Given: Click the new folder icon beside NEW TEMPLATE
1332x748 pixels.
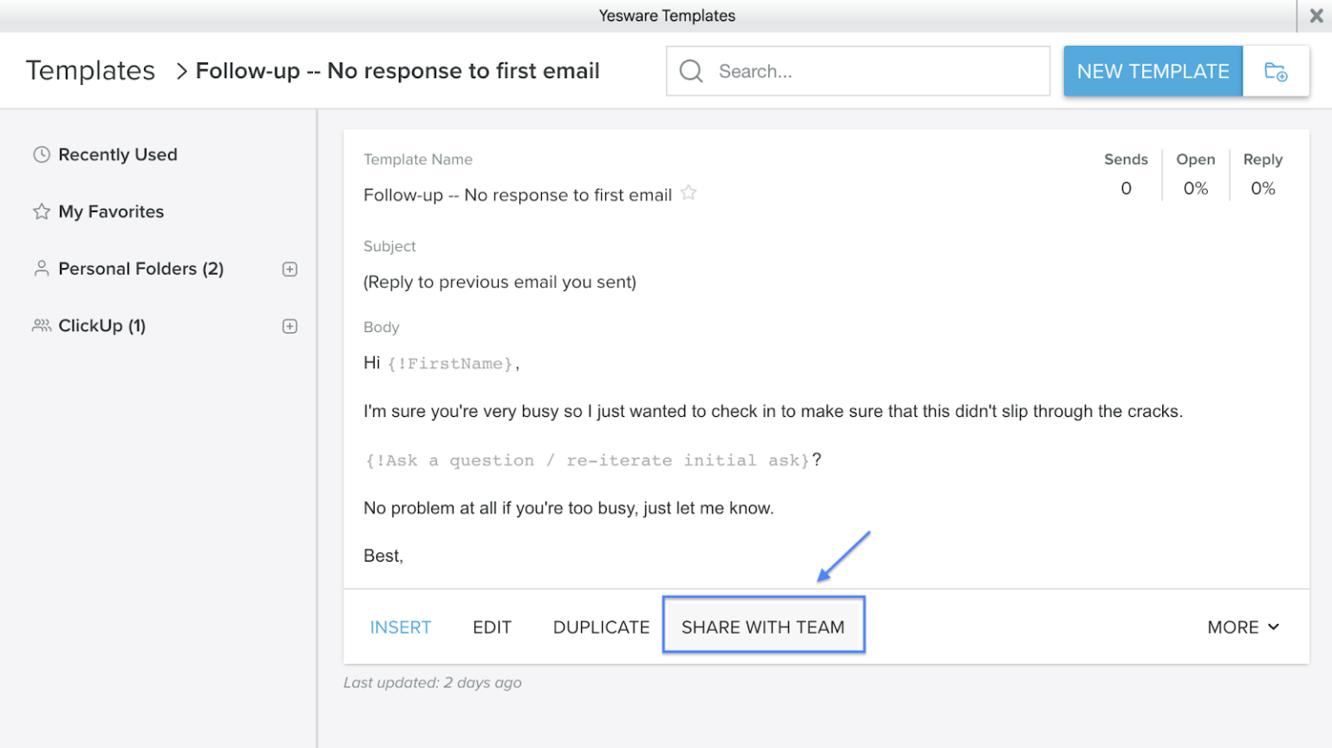Looking at the screenshot, I should [1276, 71].
